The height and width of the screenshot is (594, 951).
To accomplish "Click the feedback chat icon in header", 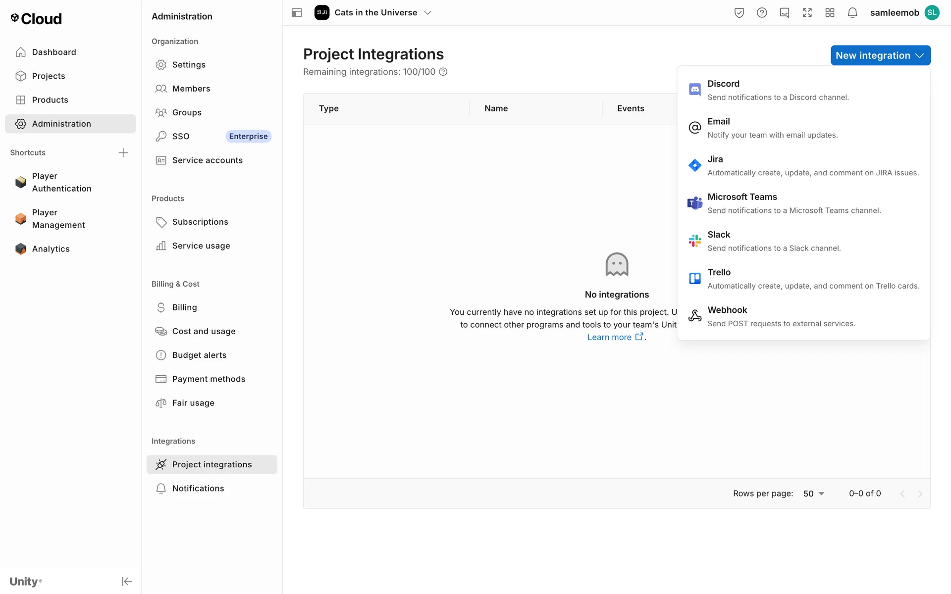I will click(x=784, y=13).
